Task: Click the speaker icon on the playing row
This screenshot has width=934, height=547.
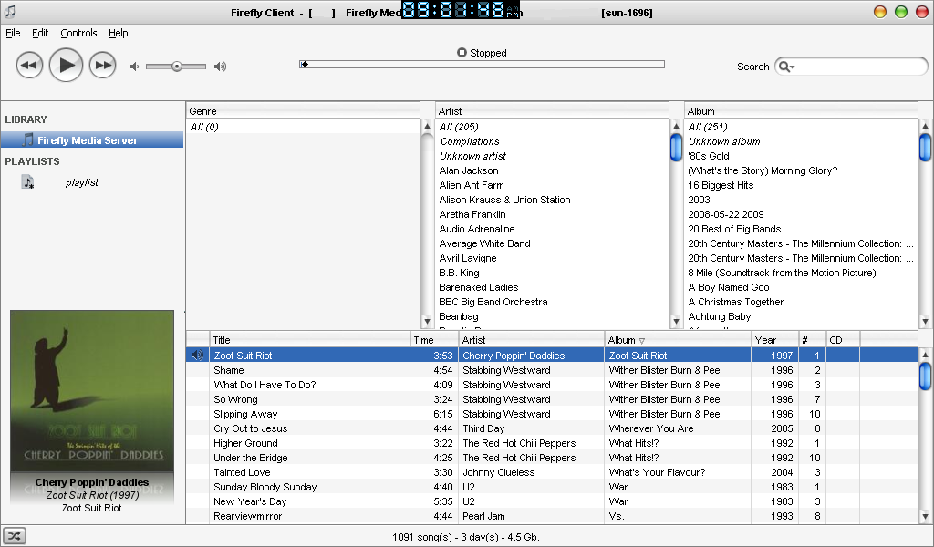Action: pyautogui.click(x=197, y=356)
